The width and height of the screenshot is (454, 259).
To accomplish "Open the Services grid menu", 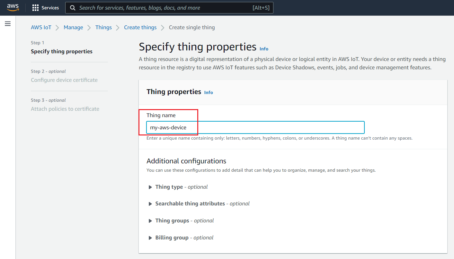I will coord(45,8).
